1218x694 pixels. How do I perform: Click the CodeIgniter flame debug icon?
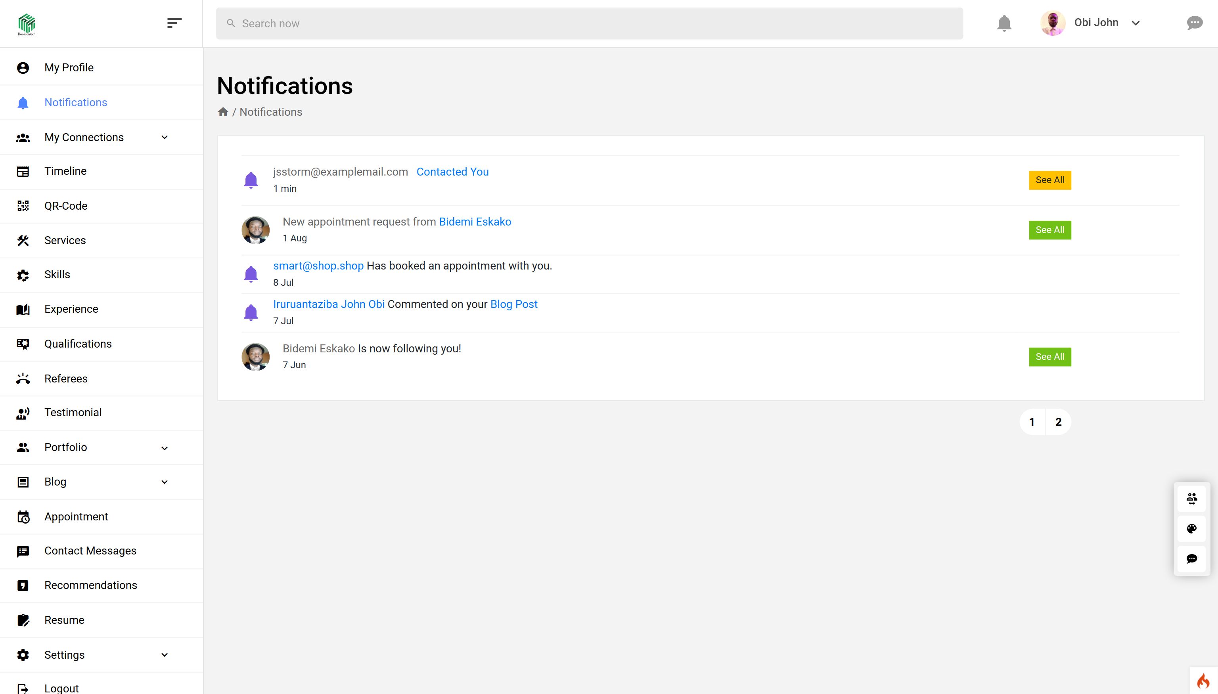[x=1203, y=682]
